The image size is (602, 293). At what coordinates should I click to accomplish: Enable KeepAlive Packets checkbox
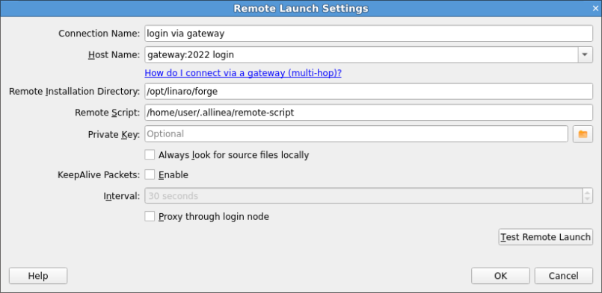[150, 174]
